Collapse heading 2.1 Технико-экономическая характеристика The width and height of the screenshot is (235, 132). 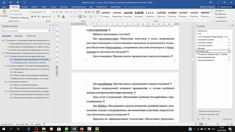tap(6, 56)
